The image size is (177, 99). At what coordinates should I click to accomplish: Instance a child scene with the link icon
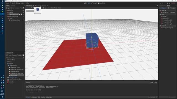pos(9,8)
